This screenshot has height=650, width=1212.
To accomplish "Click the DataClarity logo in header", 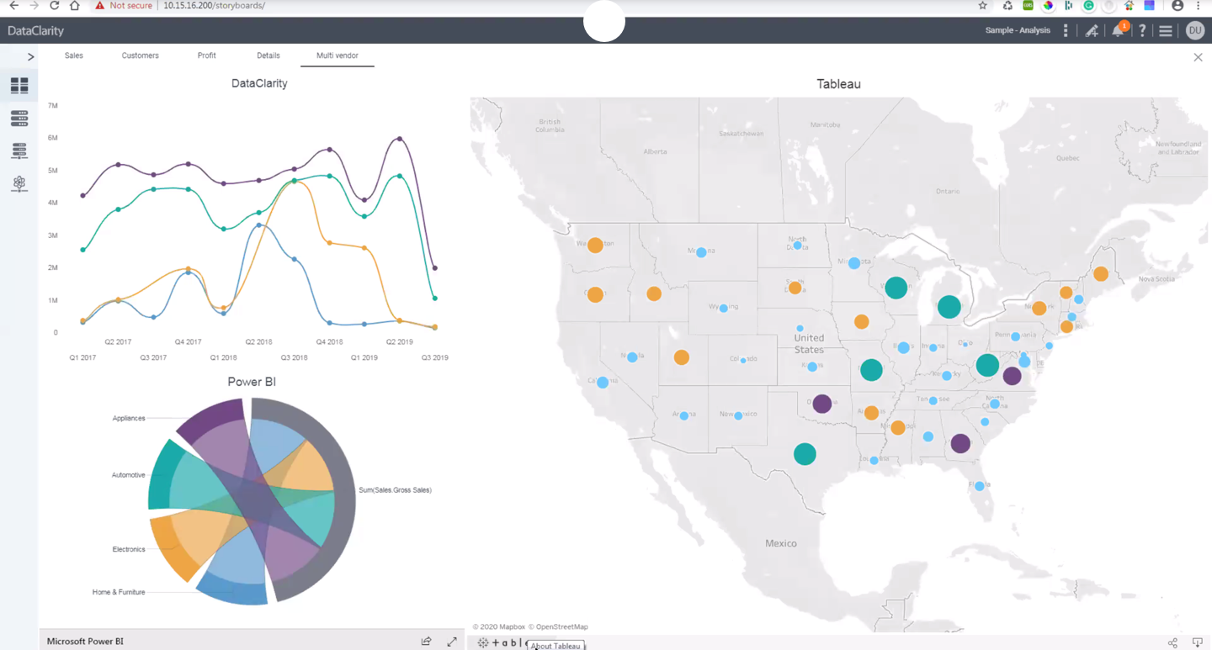I will point(35,30).
